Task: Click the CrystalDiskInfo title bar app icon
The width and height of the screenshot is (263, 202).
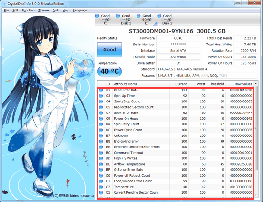Action: pyautogui.click(x=4, y=4)
